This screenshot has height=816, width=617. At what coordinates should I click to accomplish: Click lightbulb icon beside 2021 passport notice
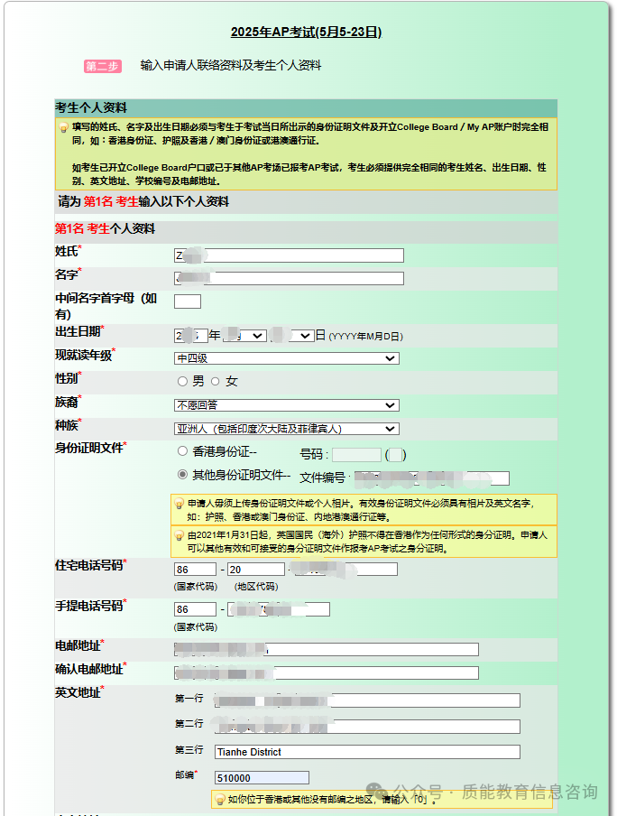click(179, 535)
